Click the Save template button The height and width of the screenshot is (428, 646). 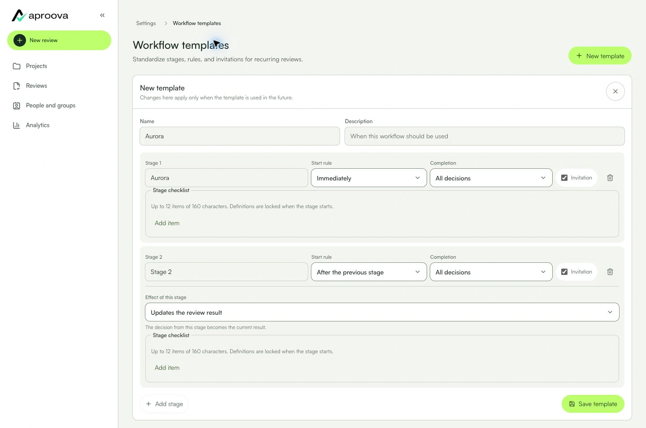point(593,404)
